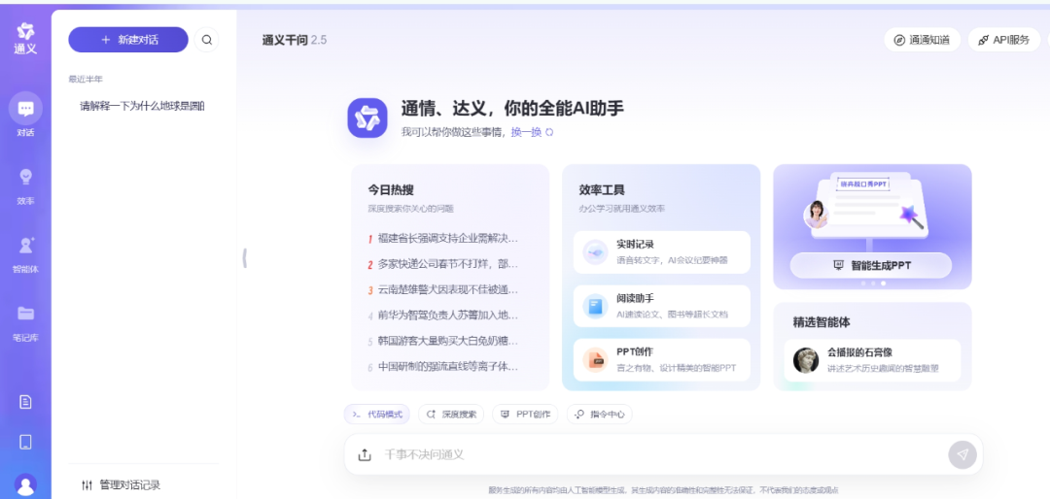This screenshot has height=499, width=1050.
Task: Click the refresh icon beside 换一换
Action: click(x=549, y=132)
